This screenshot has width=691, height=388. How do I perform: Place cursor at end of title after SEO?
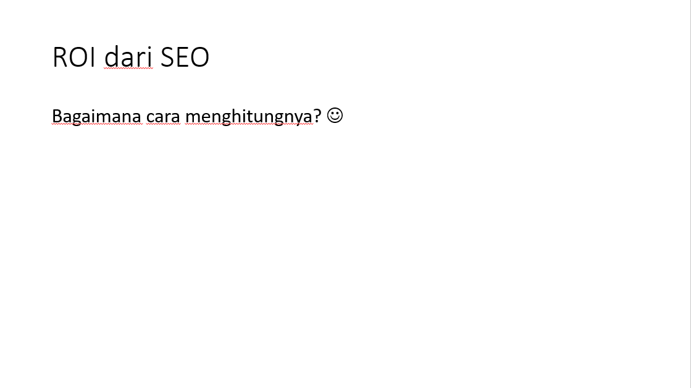tap(211, 57)
